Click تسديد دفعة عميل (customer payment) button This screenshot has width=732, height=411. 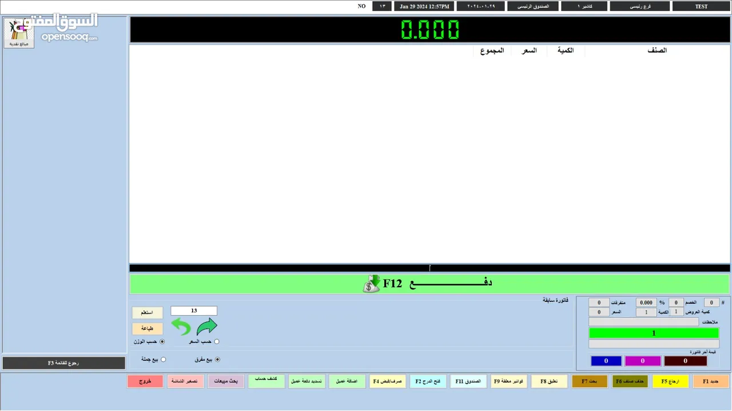(x=307, y=381)
